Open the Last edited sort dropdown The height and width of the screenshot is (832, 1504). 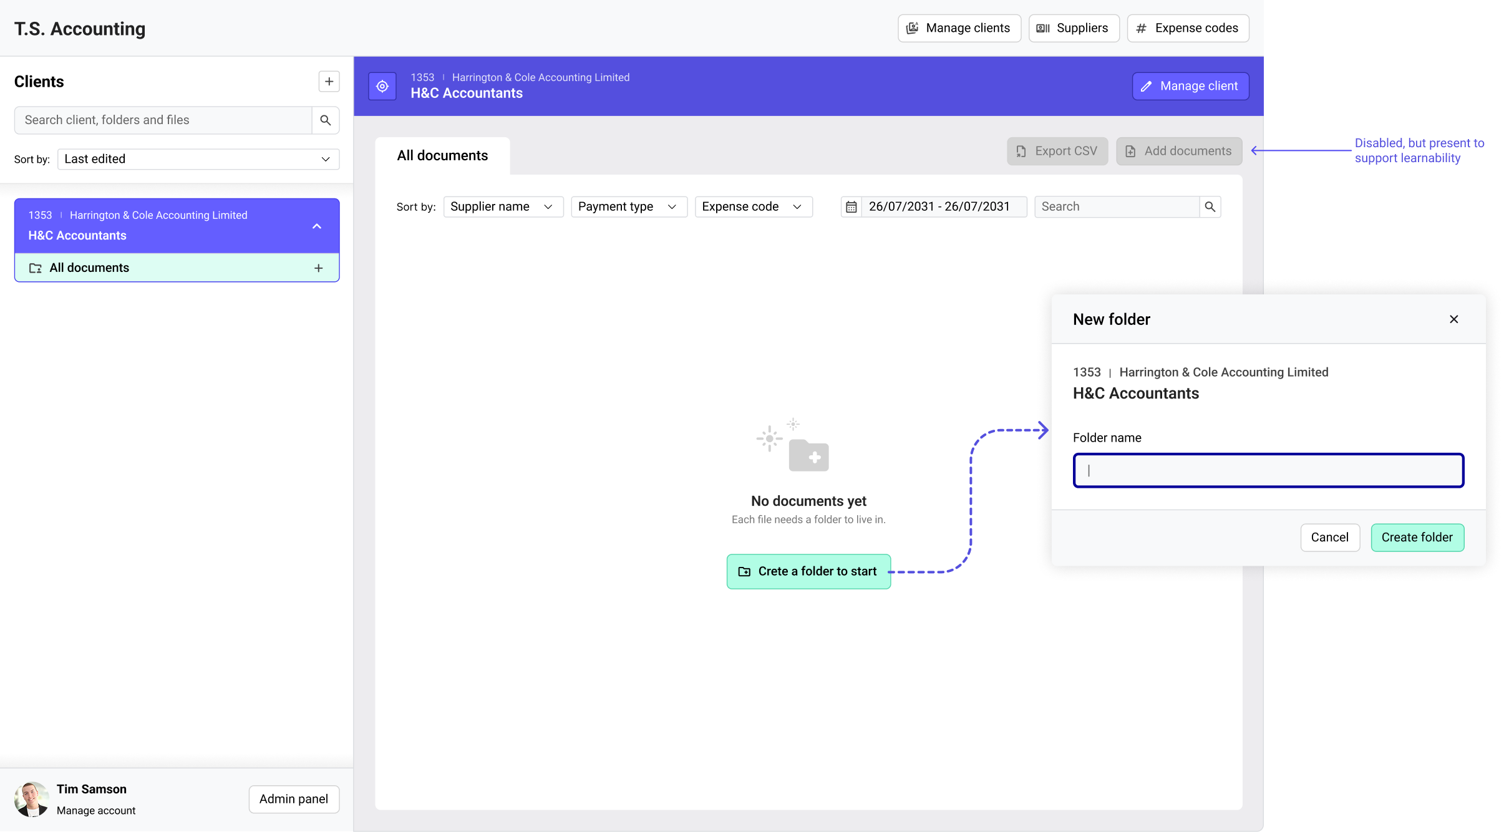(198, 159)
